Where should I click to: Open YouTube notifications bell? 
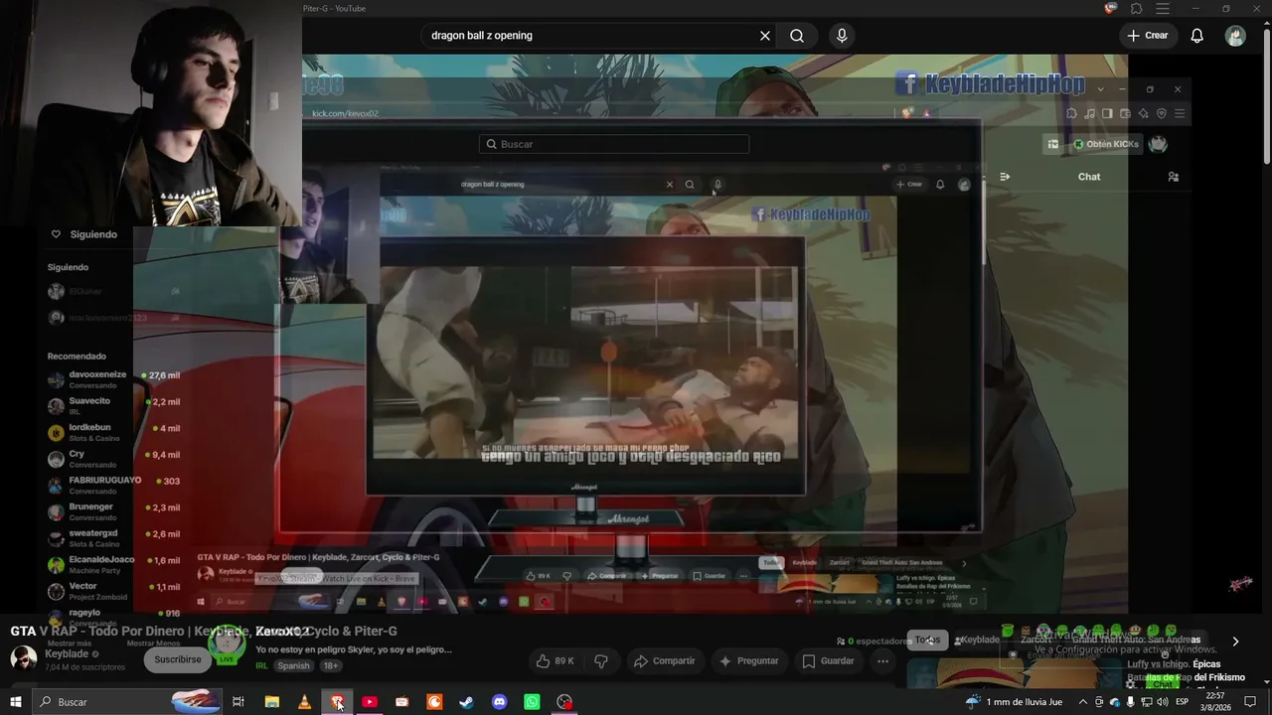click(x=1197, y=36)
